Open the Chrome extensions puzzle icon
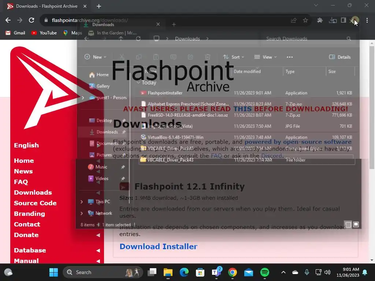 [320, 20]
